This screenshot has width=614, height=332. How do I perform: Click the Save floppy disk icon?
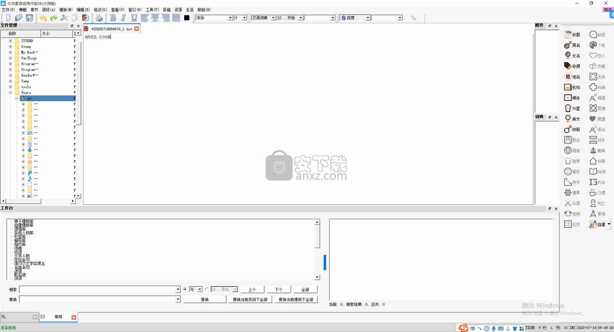[x=30, y=18]
